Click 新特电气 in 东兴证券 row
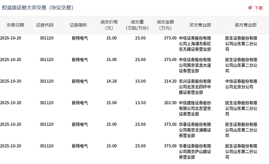This screenshot has width=269, height=164. pyautogui.click(x=80, y=81)
